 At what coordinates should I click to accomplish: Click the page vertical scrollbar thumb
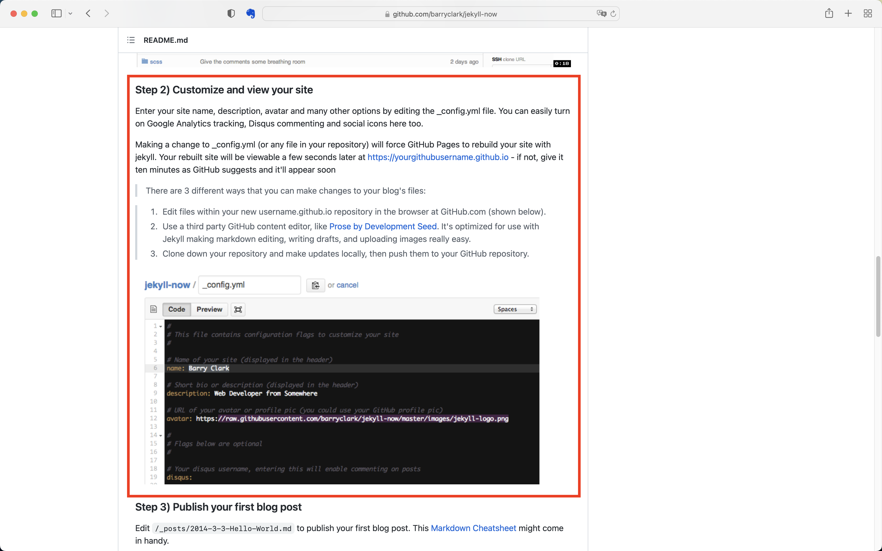tap(878, 296)
